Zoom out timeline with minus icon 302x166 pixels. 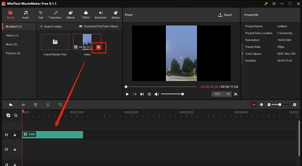[x=269, y=105]
